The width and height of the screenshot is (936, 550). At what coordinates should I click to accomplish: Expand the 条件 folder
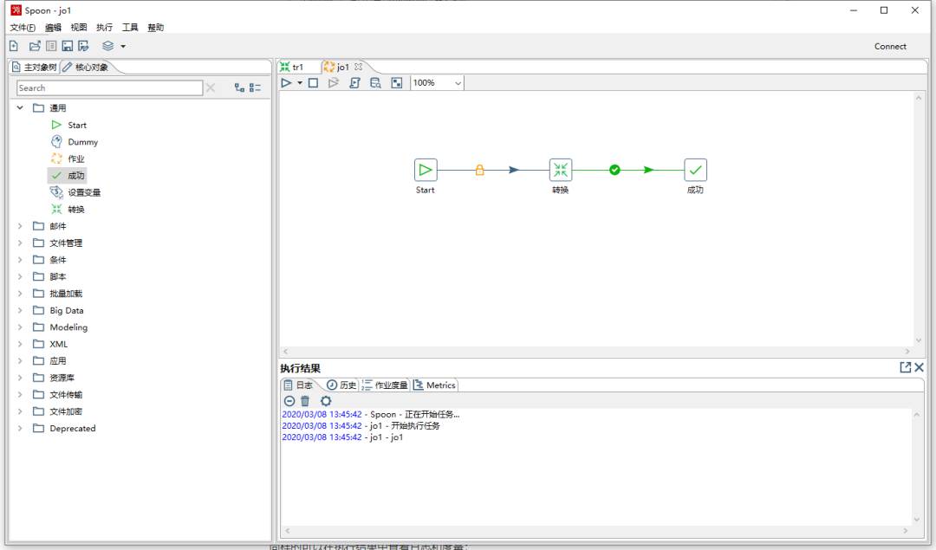pyautogui.click(x=20, y=260)
